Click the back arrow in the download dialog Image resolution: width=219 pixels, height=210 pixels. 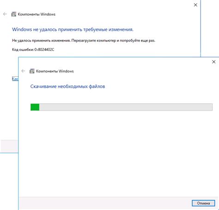pos(23,71)
